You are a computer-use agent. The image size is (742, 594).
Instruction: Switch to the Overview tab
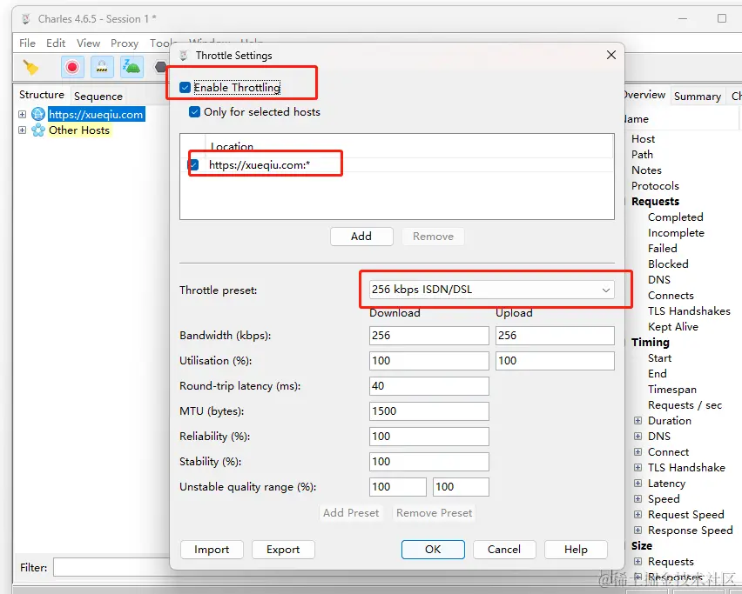[644, 95]
